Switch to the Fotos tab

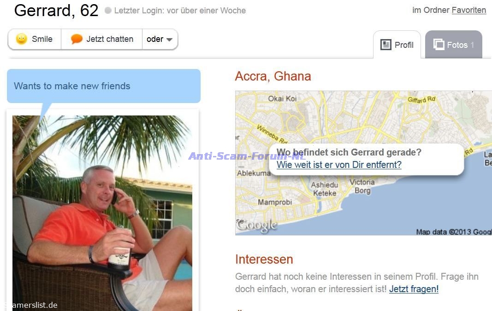point(453,45)
